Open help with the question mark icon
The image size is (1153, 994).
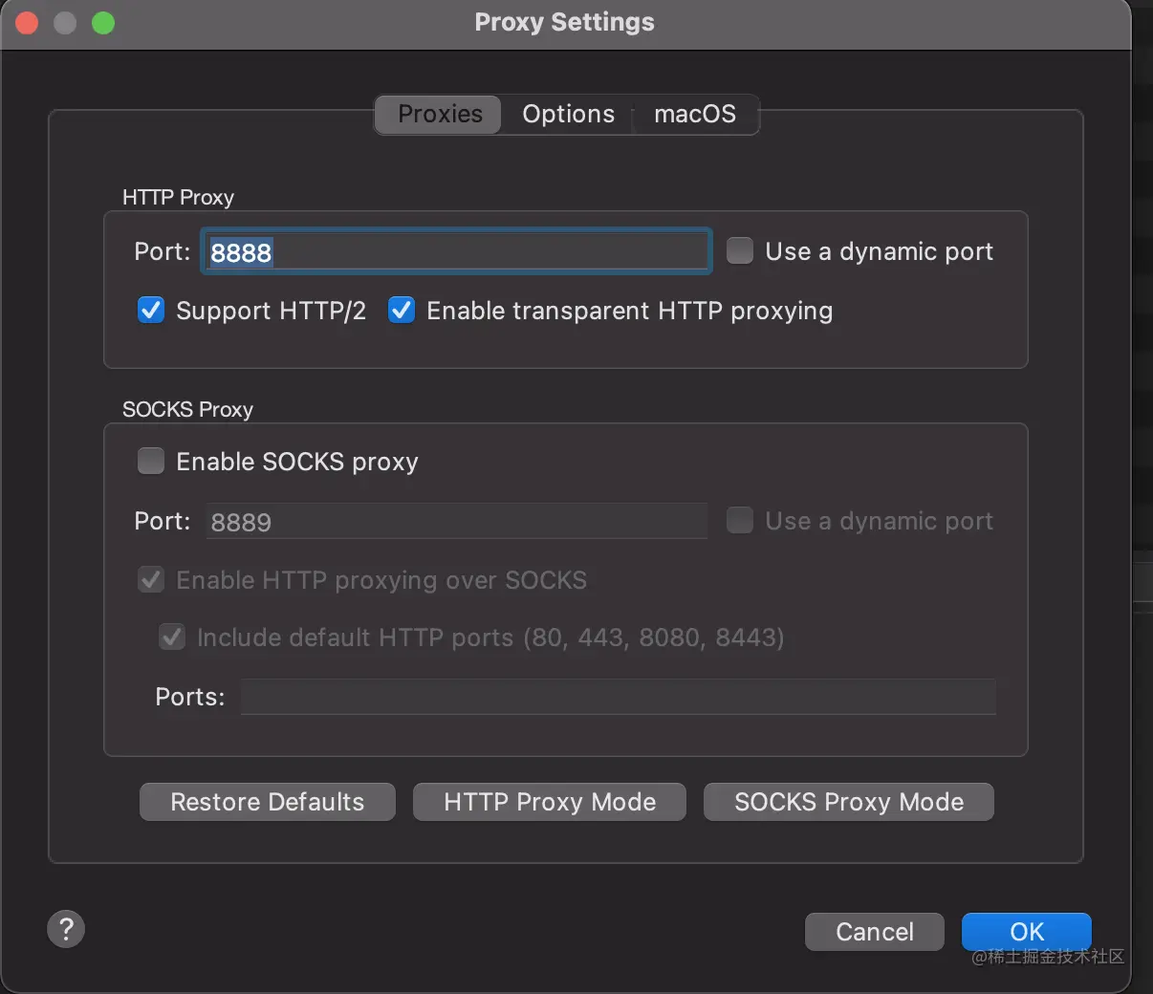tap(66, 929)
